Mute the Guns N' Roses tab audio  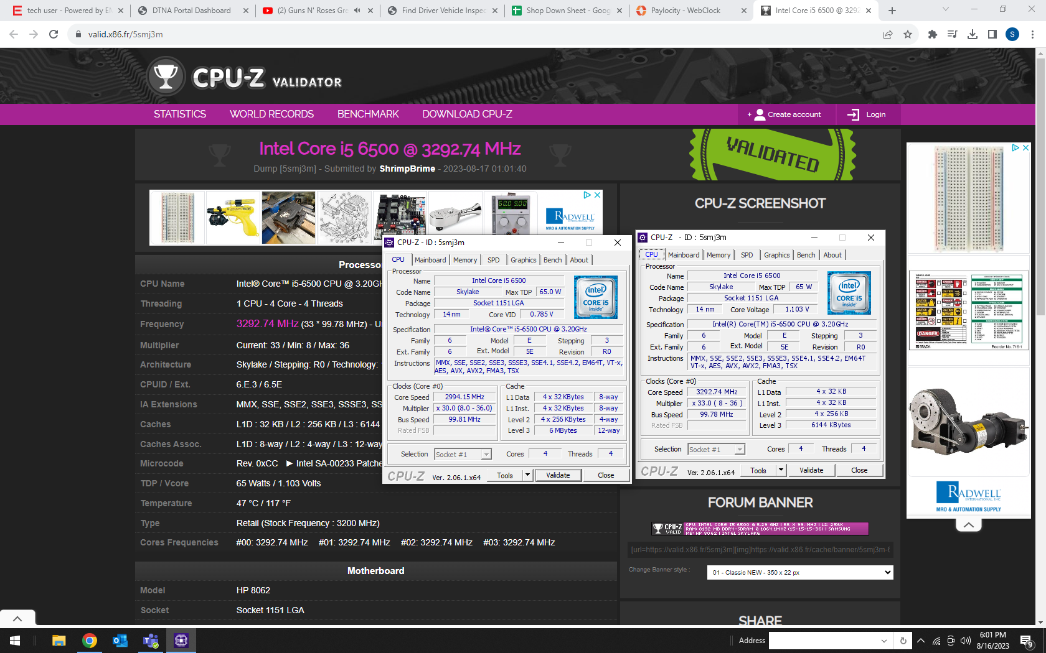click(x=357, y=11)
